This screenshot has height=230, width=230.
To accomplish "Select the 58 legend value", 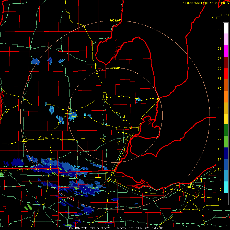I will pos(220,48).
